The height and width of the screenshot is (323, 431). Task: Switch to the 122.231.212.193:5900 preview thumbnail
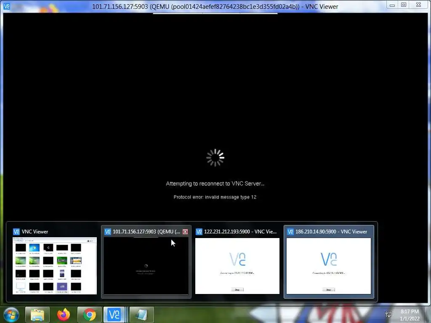coord(237,266)
